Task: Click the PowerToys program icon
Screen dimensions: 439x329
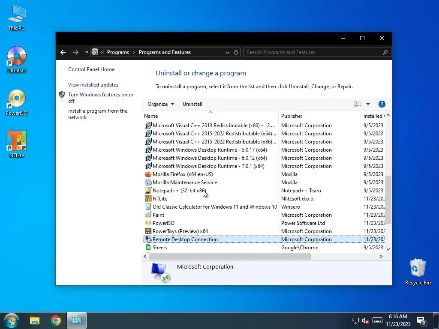Action: (x=148, y=231)
